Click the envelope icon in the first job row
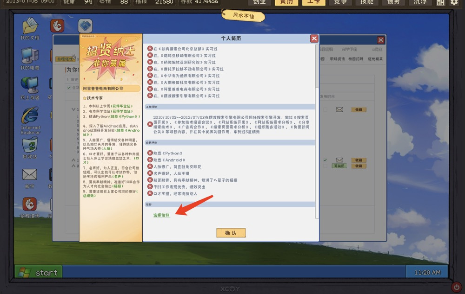 (x=339, y=109)
